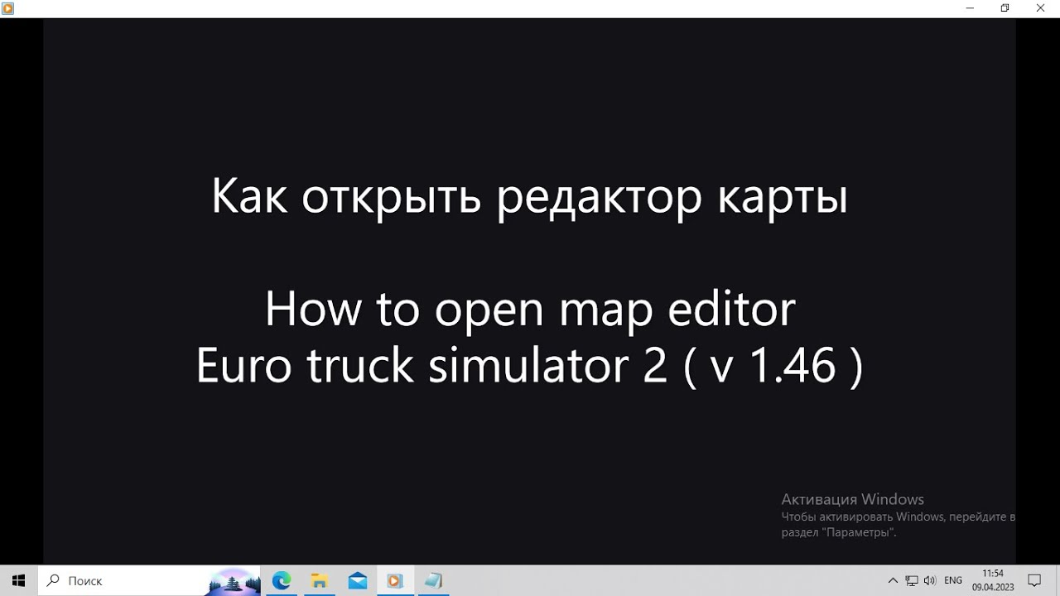Click the media player title bar icon
The width and height of the screenshot is (1060, 596).
[x=8, y=8]
